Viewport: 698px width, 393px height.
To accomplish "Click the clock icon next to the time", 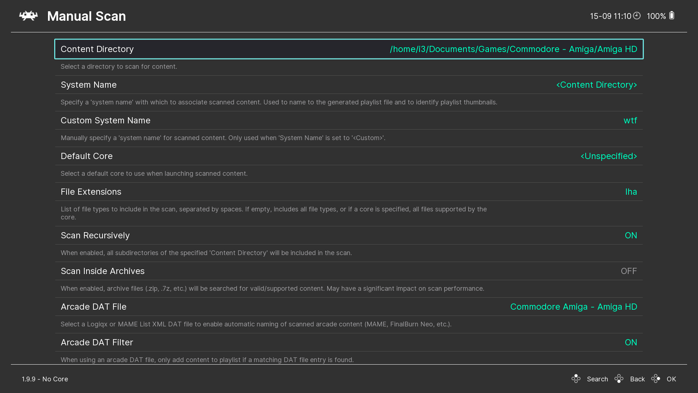I will [637, 16].
